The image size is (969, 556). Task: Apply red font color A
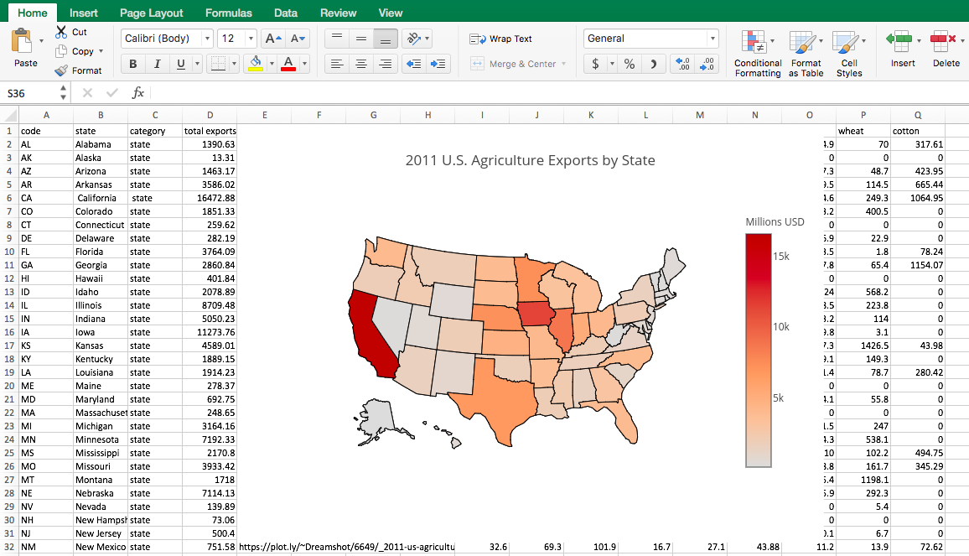point(288,64)
